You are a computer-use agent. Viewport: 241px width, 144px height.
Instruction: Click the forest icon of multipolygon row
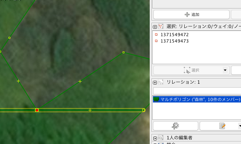click(x=156, y=99)
